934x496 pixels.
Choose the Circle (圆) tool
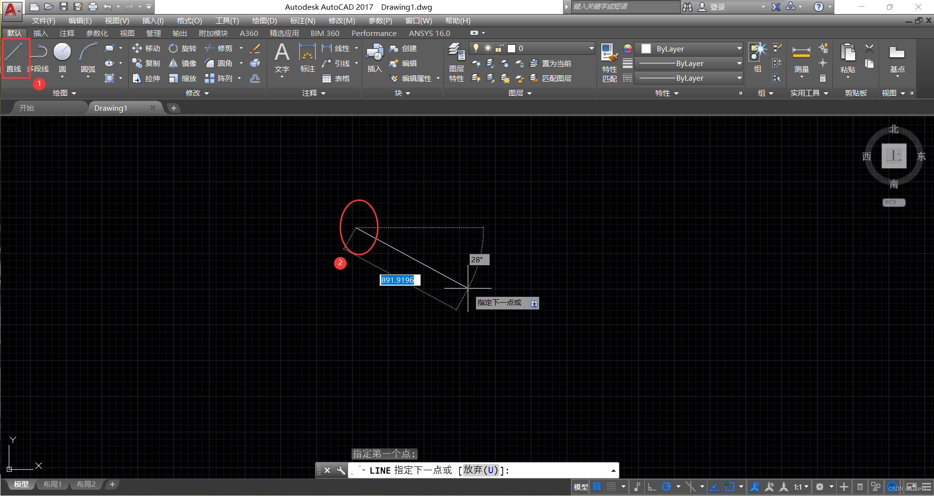[62, 58]
